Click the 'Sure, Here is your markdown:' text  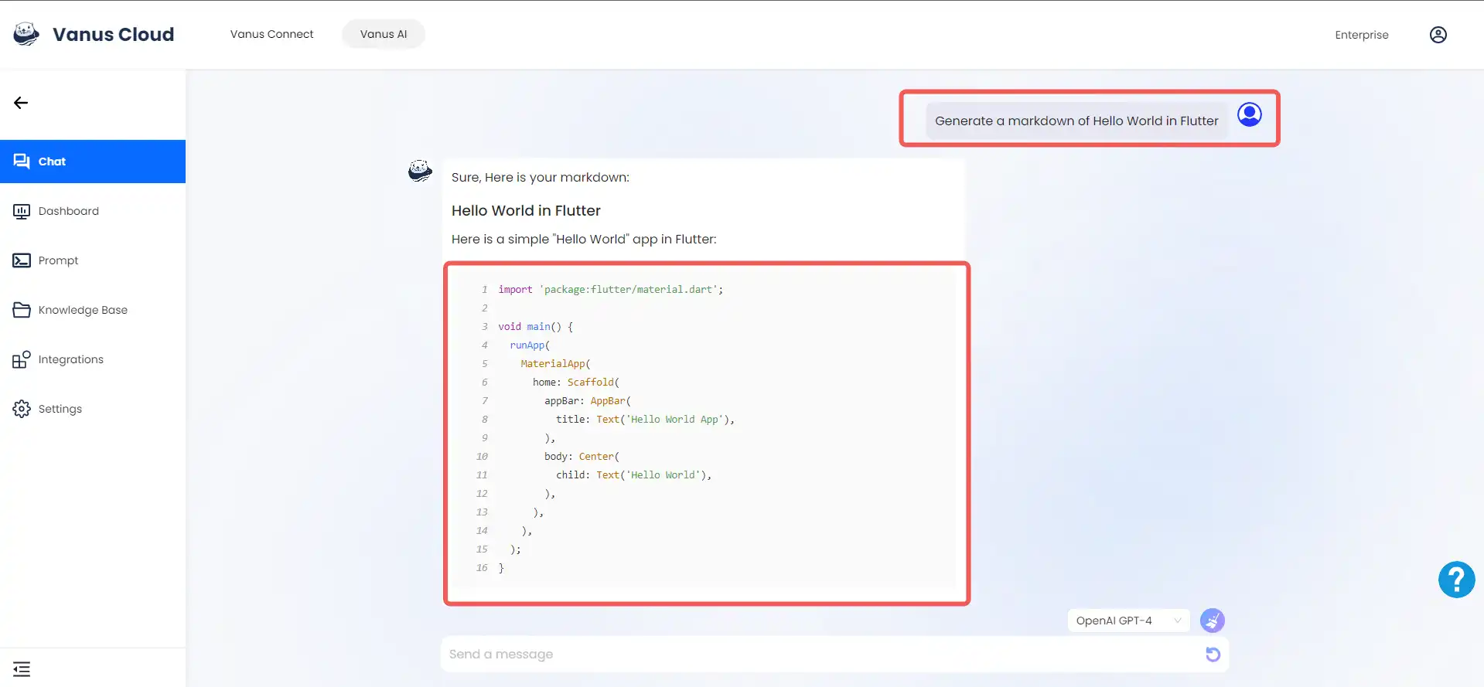(541, 177)
